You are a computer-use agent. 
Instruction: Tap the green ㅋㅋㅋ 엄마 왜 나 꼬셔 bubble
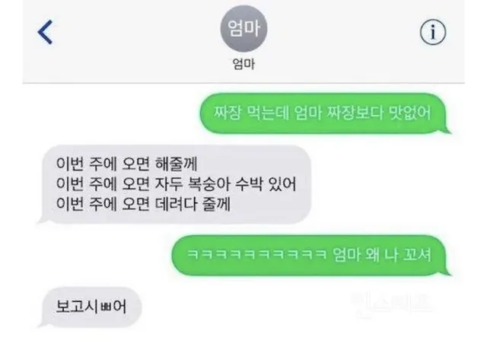[311, 255]
